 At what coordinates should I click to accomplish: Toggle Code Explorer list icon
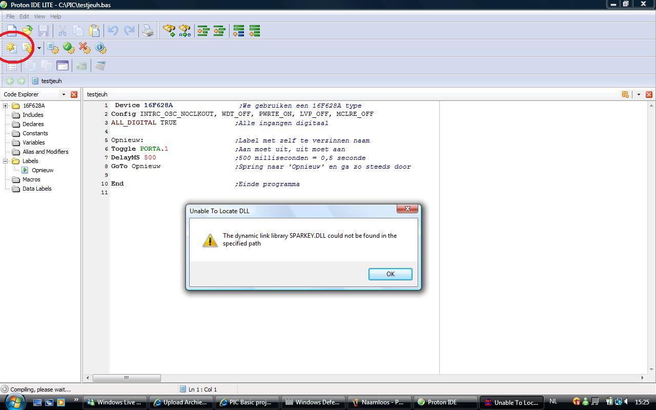tap(11, 65)
